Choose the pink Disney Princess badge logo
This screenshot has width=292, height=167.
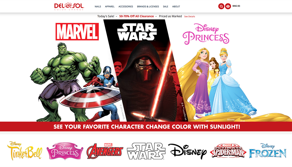65,151
